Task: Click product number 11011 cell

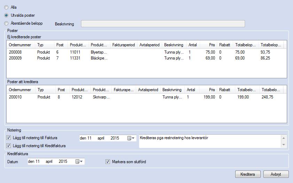Action: tap(75, 52)
